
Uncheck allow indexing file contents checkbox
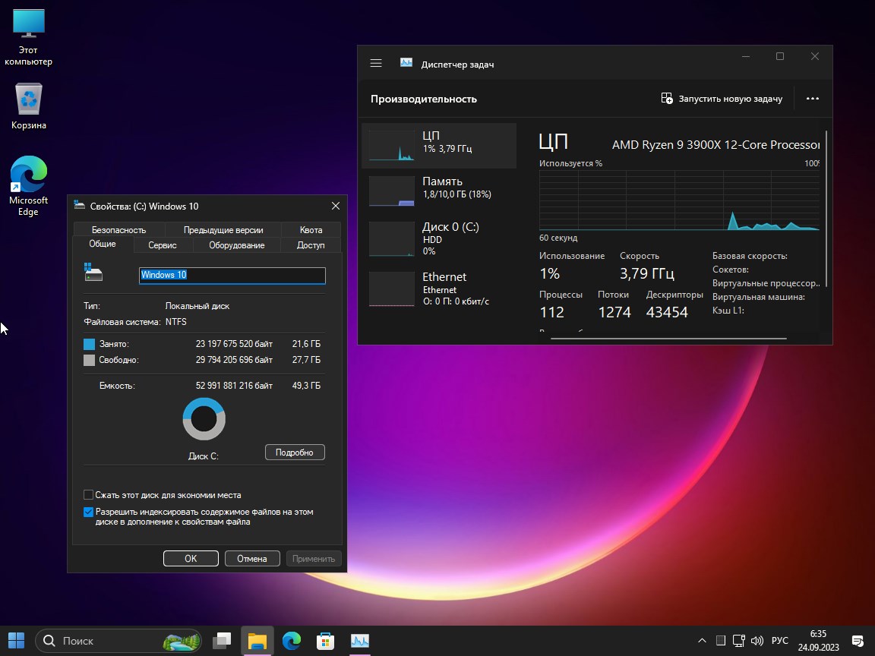[89, 512]
